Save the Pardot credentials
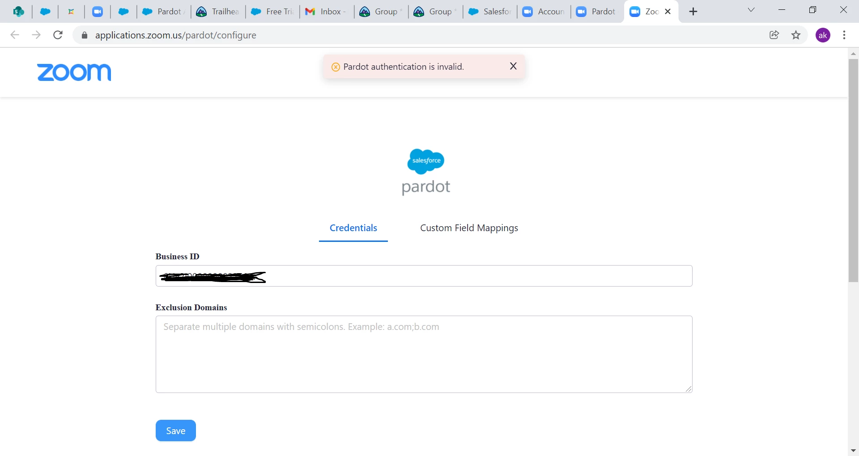This screenshot has width=859, height=456. pyautogui.click(x=176, y=431)
